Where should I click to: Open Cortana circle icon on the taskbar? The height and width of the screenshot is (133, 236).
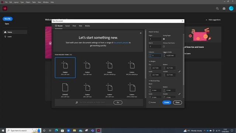[44, 130]
